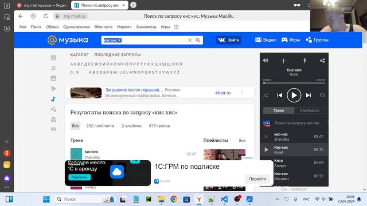Viewport: 367px width, 206px height.
Task: Open Игры section in blue header
Action: pyautogui.click(x=291, y=40)
